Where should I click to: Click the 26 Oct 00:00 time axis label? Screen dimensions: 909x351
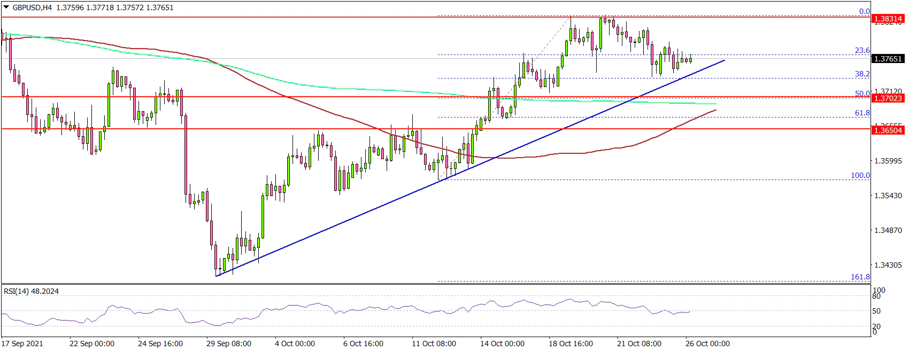click(x=707, y=344)
